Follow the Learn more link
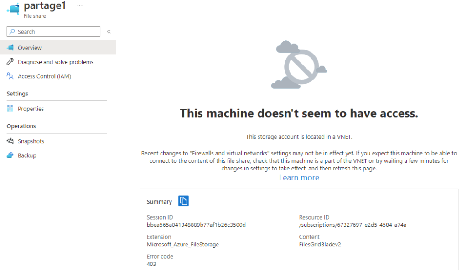This screenshot has width=467, height=270. (299, 177)
